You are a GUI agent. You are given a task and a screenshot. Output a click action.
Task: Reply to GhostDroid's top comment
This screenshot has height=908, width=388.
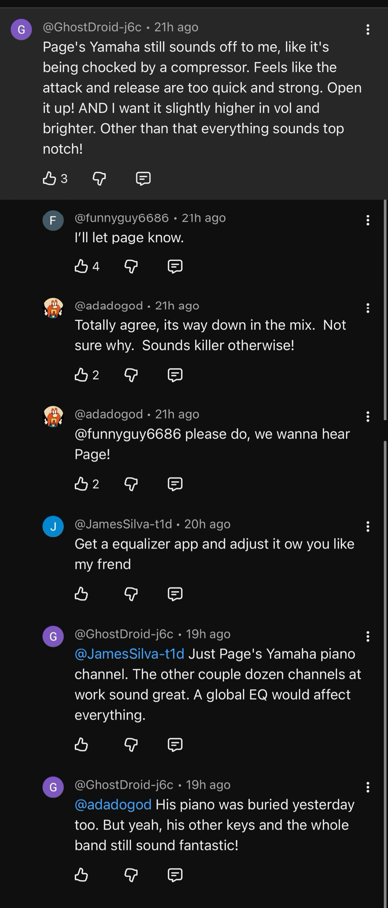coord(143,178)
